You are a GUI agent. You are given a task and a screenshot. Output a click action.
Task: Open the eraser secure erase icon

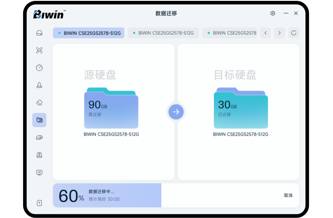click(39, 103)
